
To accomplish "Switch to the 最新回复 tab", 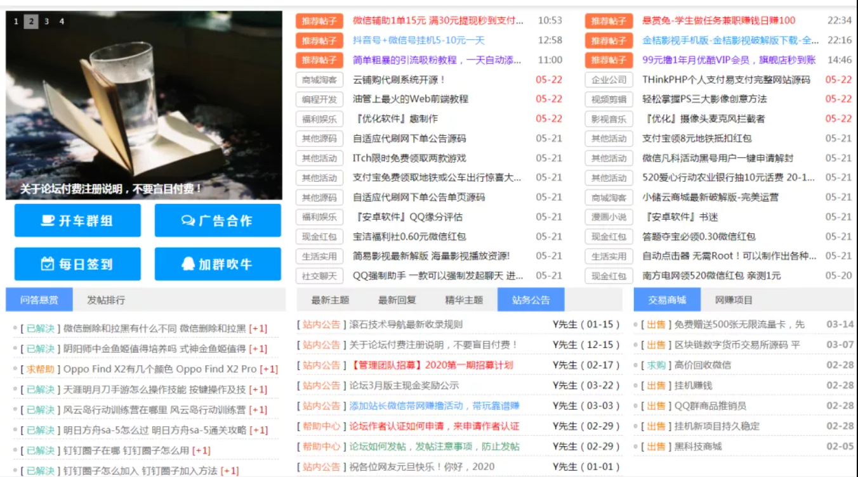I will point(397,300).
